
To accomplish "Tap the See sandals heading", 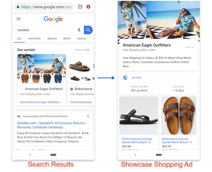I will (26, 50).
